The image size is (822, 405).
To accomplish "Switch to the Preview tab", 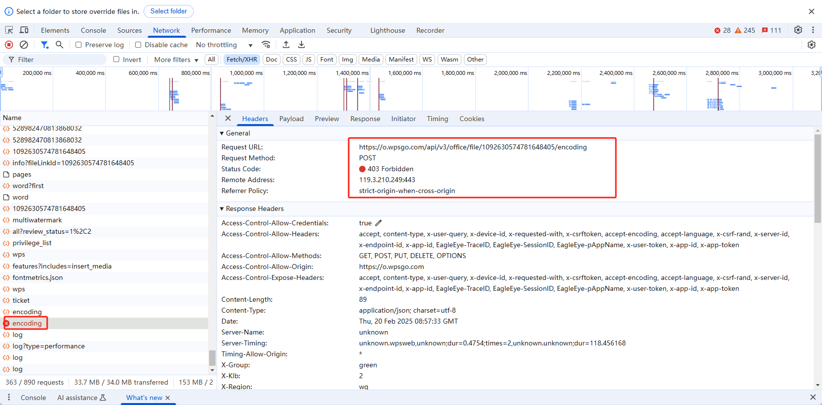I will [x=327, y=119].
